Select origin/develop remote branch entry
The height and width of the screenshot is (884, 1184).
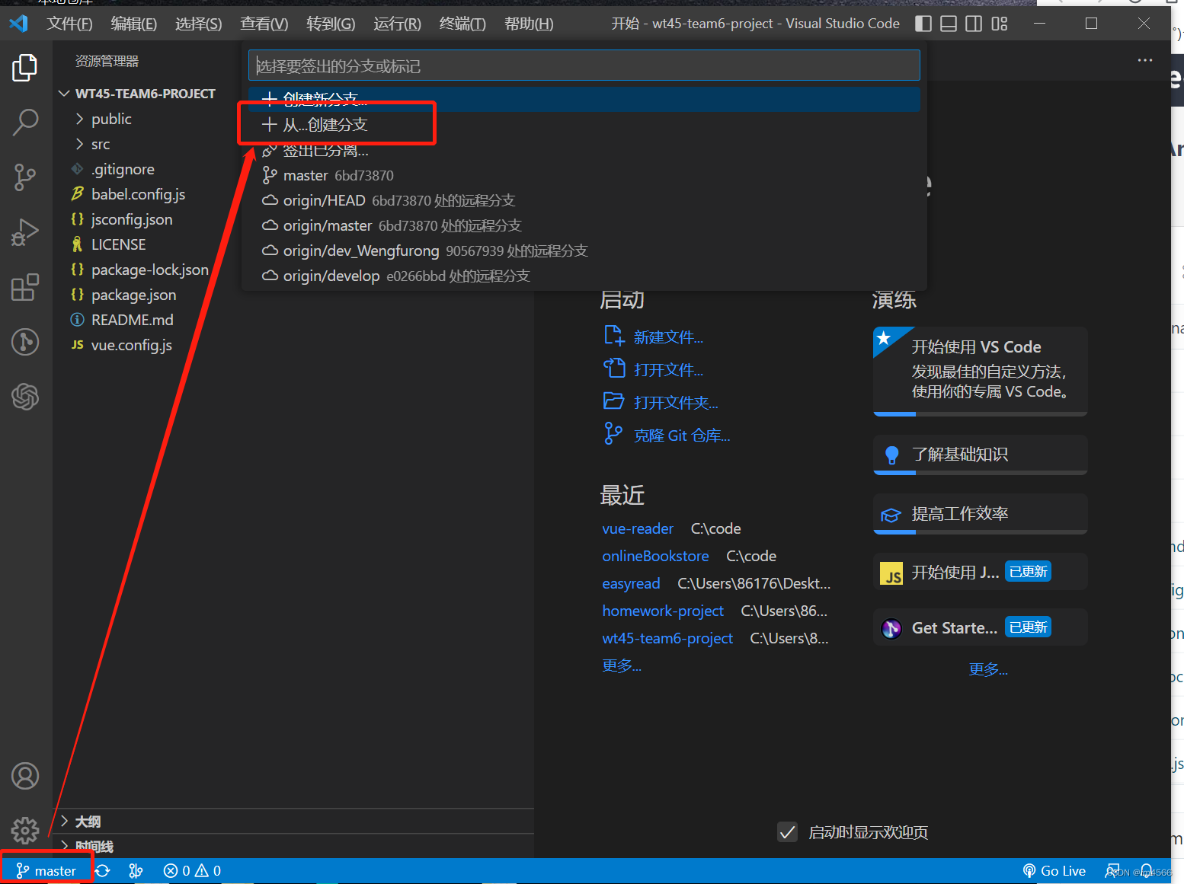(x=584, y=276)
